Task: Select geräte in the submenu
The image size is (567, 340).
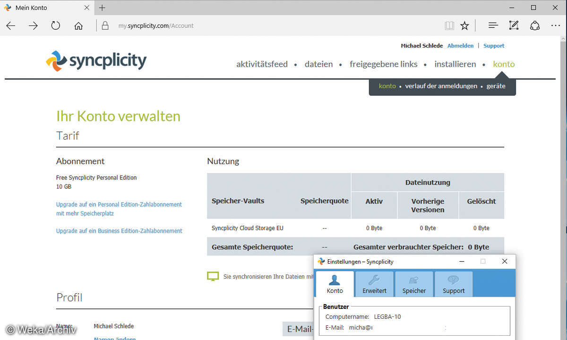Action: [x=496, y=86]
